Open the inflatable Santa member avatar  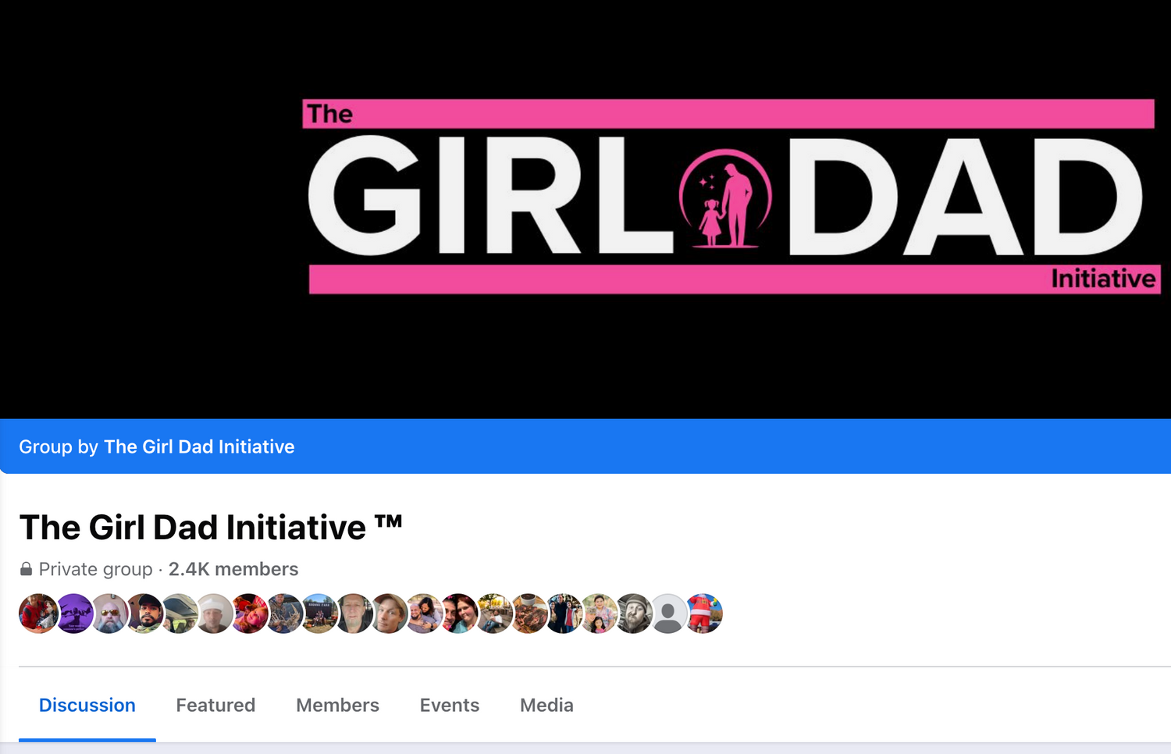pyautogui.click(x=703, y=614)
